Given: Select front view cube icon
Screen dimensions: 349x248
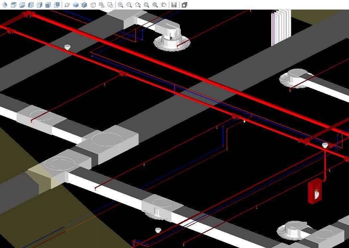Looking at the screenshot, I should [40, 5].
